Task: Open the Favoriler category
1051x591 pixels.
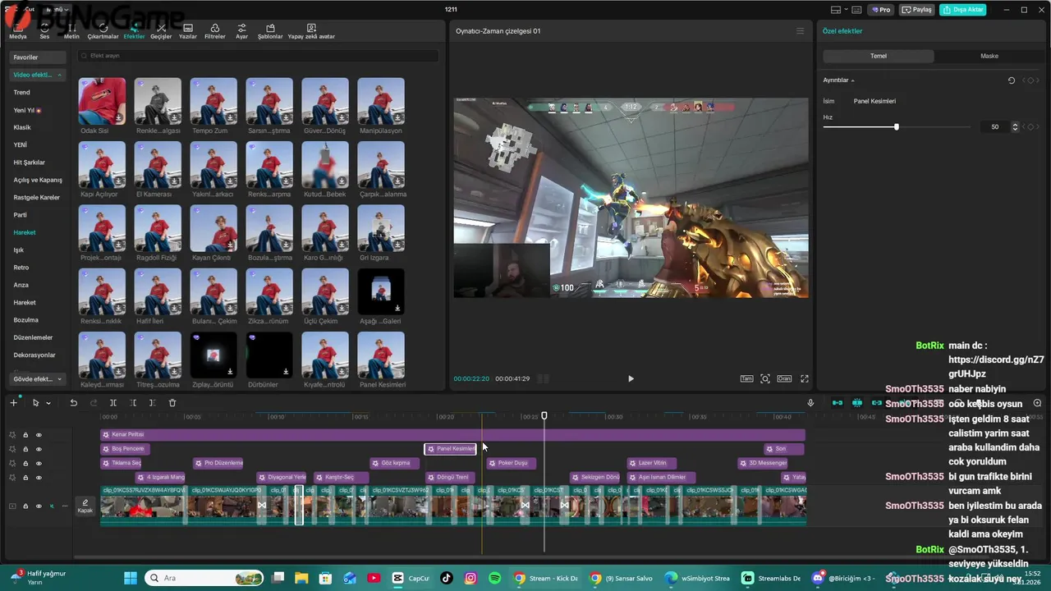Action: 38,57
